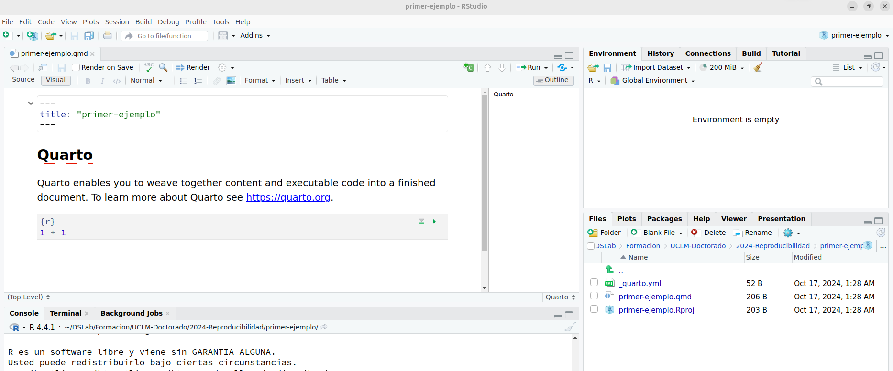Enable the Render on Save checkbox
The height and width of the screenshot is (371, 893).
[x=76, y=67]
